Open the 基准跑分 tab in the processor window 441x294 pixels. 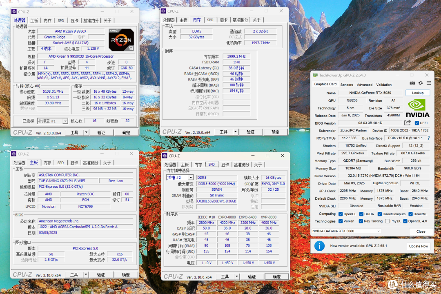click(x=91, y=20)
